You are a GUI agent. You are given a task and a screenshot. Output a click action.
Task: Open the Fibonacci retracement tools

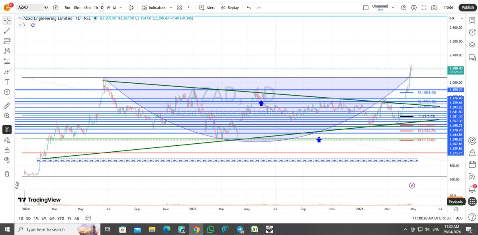click(x=7, y=41)
